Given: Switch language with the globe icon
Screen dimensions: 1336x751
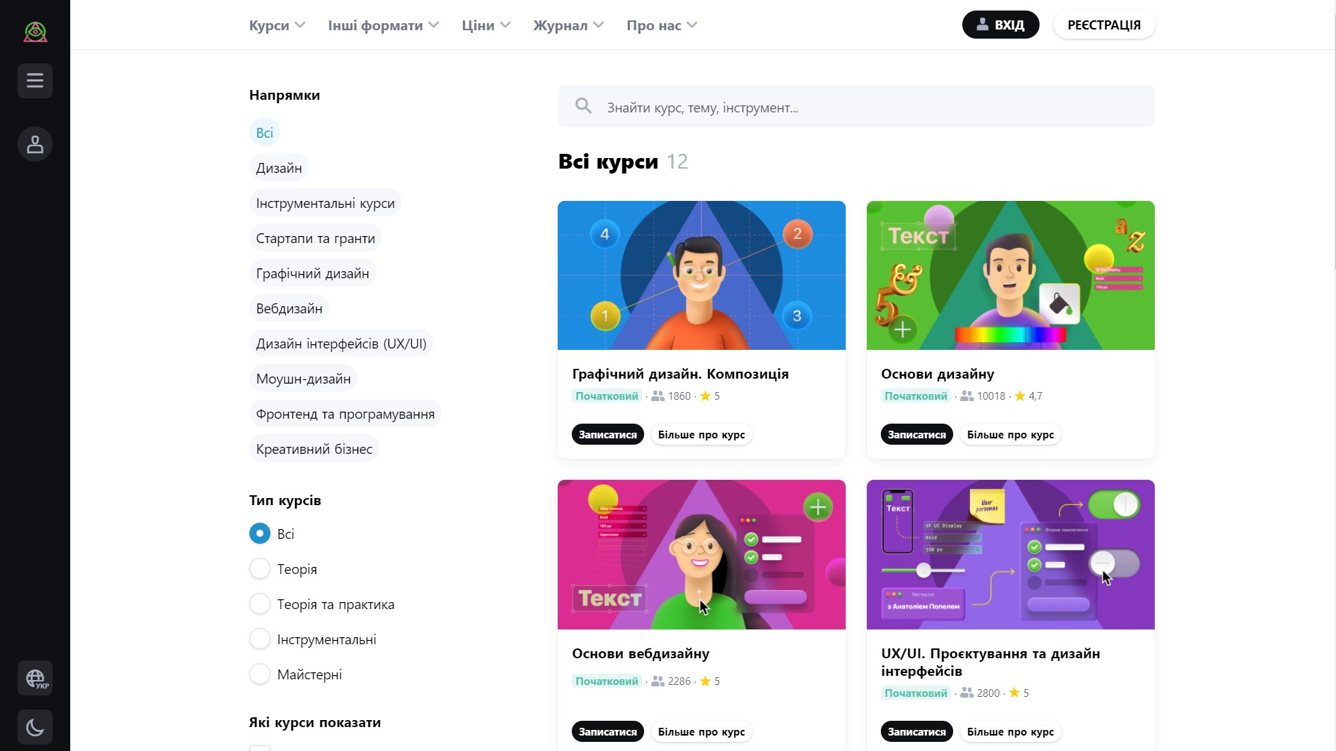Looking at the screenshot, I should 35,678.
